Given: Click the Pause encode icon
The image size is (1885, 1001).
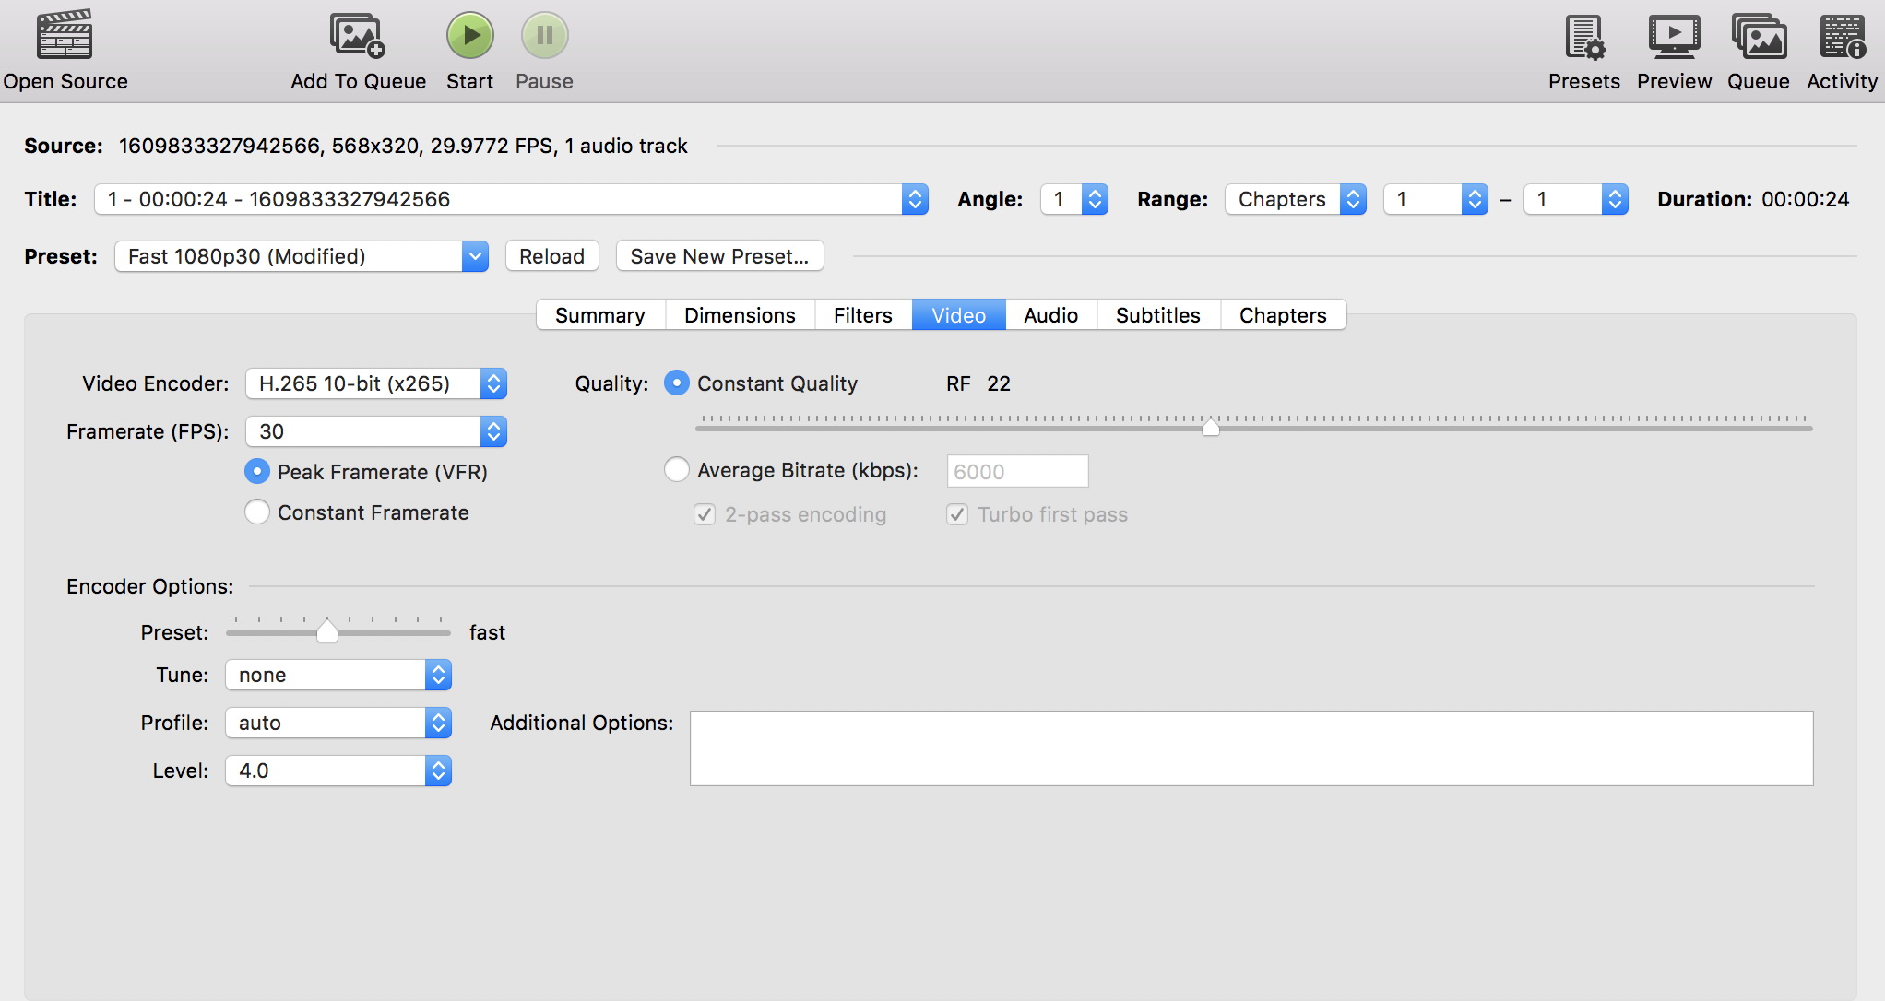Looking at the screenshot, I should [x=544, y=35].
